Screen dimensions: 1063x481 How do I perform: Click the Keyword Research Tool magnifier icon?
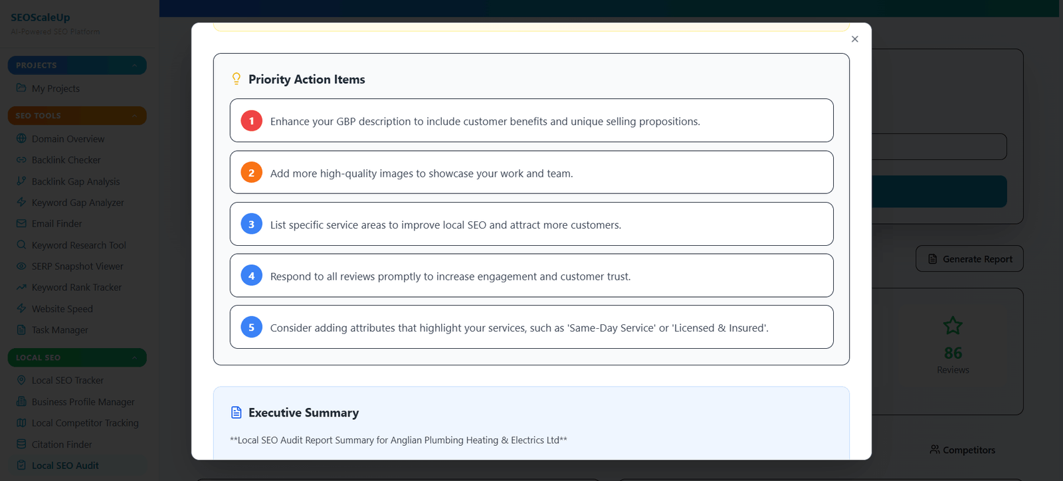(x=21, y=244)
